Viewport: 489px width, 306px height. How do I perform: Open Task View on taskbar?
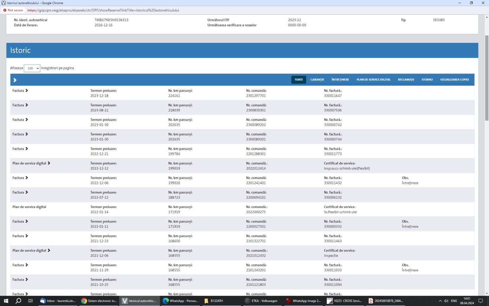coord(31,301)
